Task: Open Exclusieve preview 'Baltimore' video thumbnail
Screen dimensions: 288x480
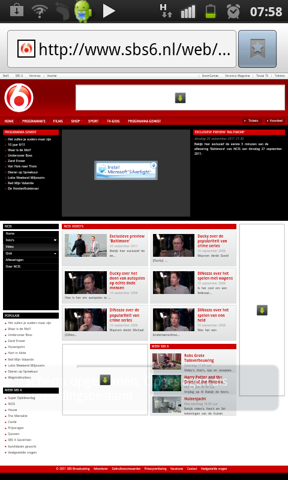Action: pyautogui.click(x=86, y=245)
